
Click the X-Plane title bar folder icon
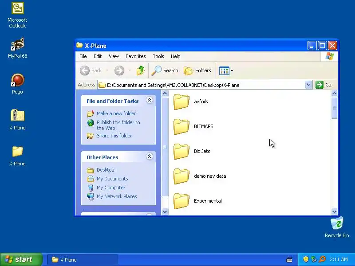pos(79,45)
